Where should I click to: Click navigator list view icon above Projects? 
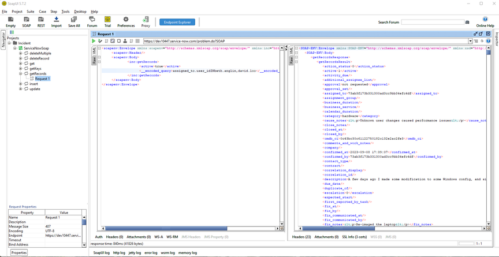click(x=12, y=32)
